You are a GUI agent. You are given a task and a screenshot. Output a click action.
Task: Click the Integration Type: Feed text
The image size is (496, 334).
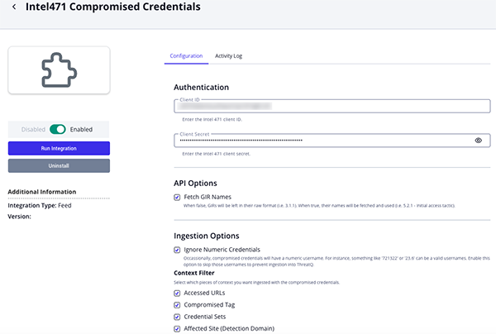coord(40,206)
